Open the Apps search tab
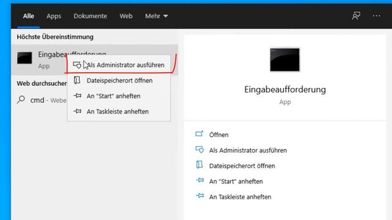The height and width of the screenshot is (220, 392). tap(54, 16)
